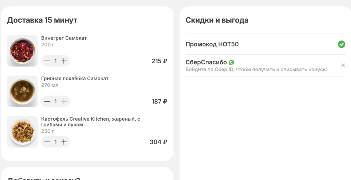The image size is (351, 180).
Task: Click the Доставка 15 минут heading
Action: click(42, 20)
